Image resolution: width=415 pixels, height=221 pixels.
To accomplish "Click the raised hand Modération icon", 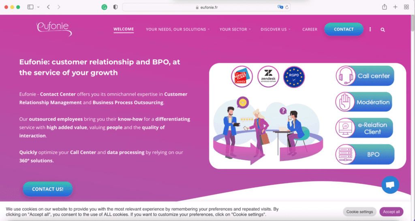I will pyautogui.click(x=345, y=102).
